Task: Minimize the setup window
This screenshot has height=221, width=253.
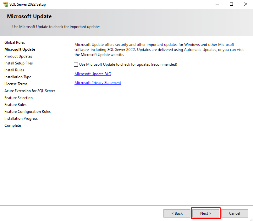Action: (x=217, y=4)
